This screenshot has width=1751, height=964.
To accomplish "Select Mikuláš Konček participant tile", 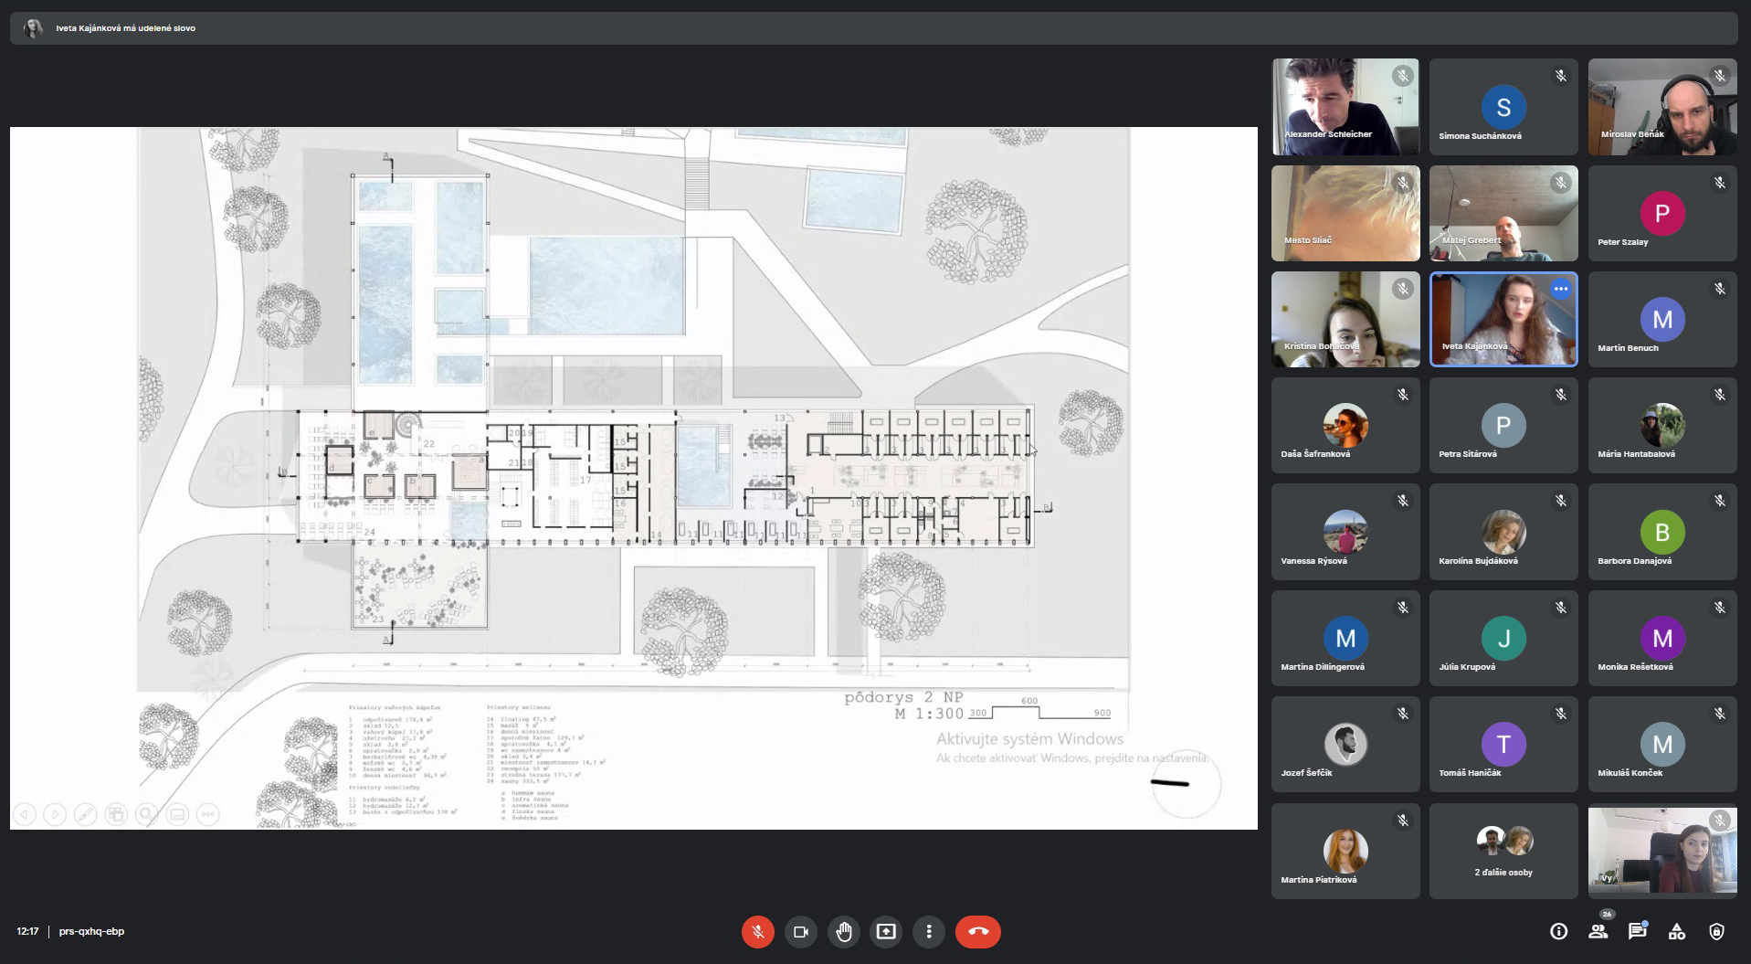I will 1662,744.
